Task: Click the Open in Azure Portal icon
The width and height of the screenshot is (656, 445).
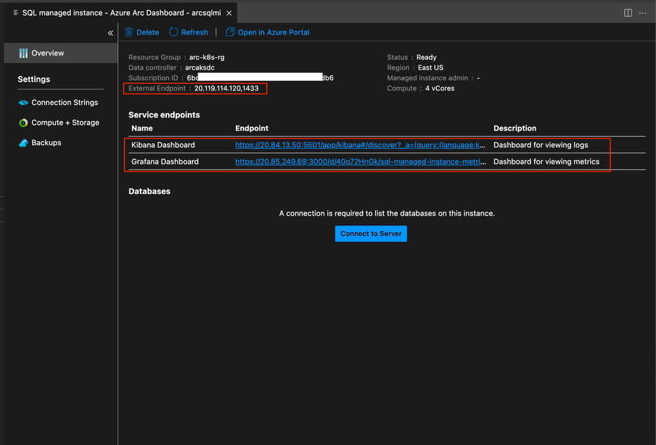Action: pyautogui.click(x=230, y=32)
